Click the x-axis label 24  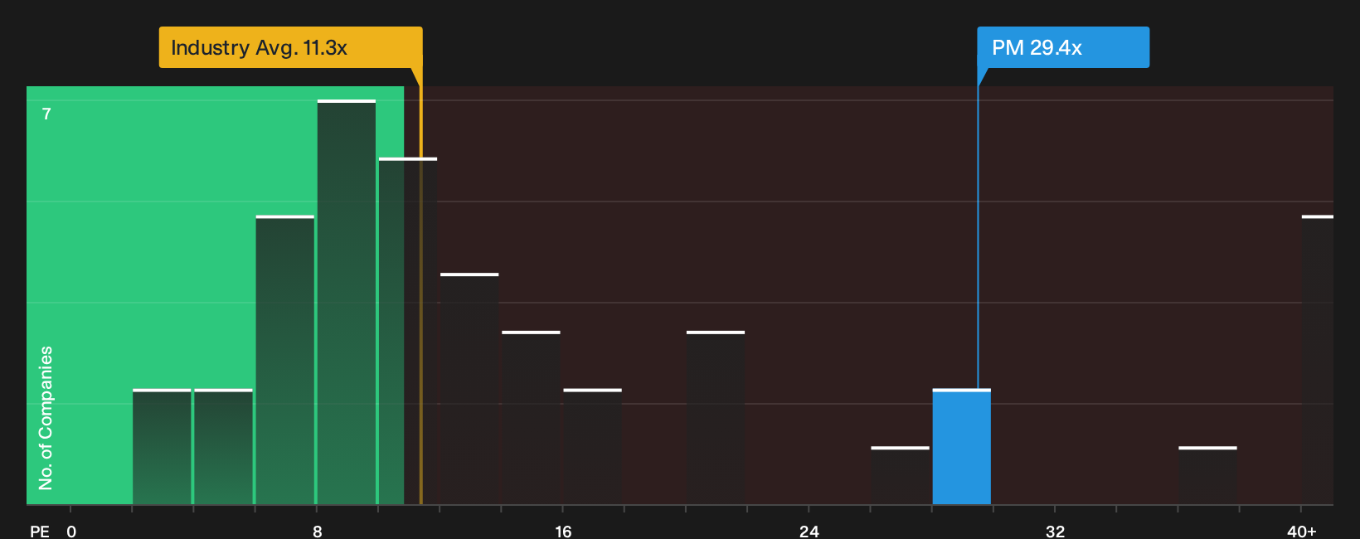(x=809, y=531)
